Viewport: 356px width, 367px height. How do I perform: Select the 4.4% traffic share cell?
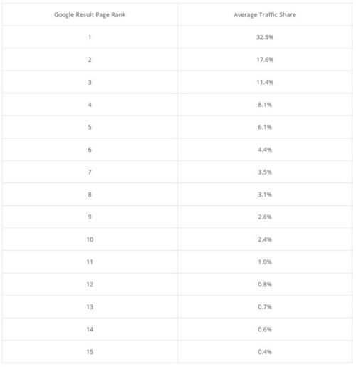265,150
